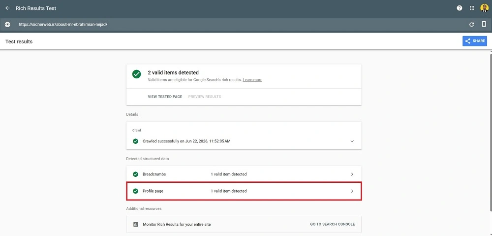Open the account profile avatar
This screenshot has width=492, height=236.
484,8
